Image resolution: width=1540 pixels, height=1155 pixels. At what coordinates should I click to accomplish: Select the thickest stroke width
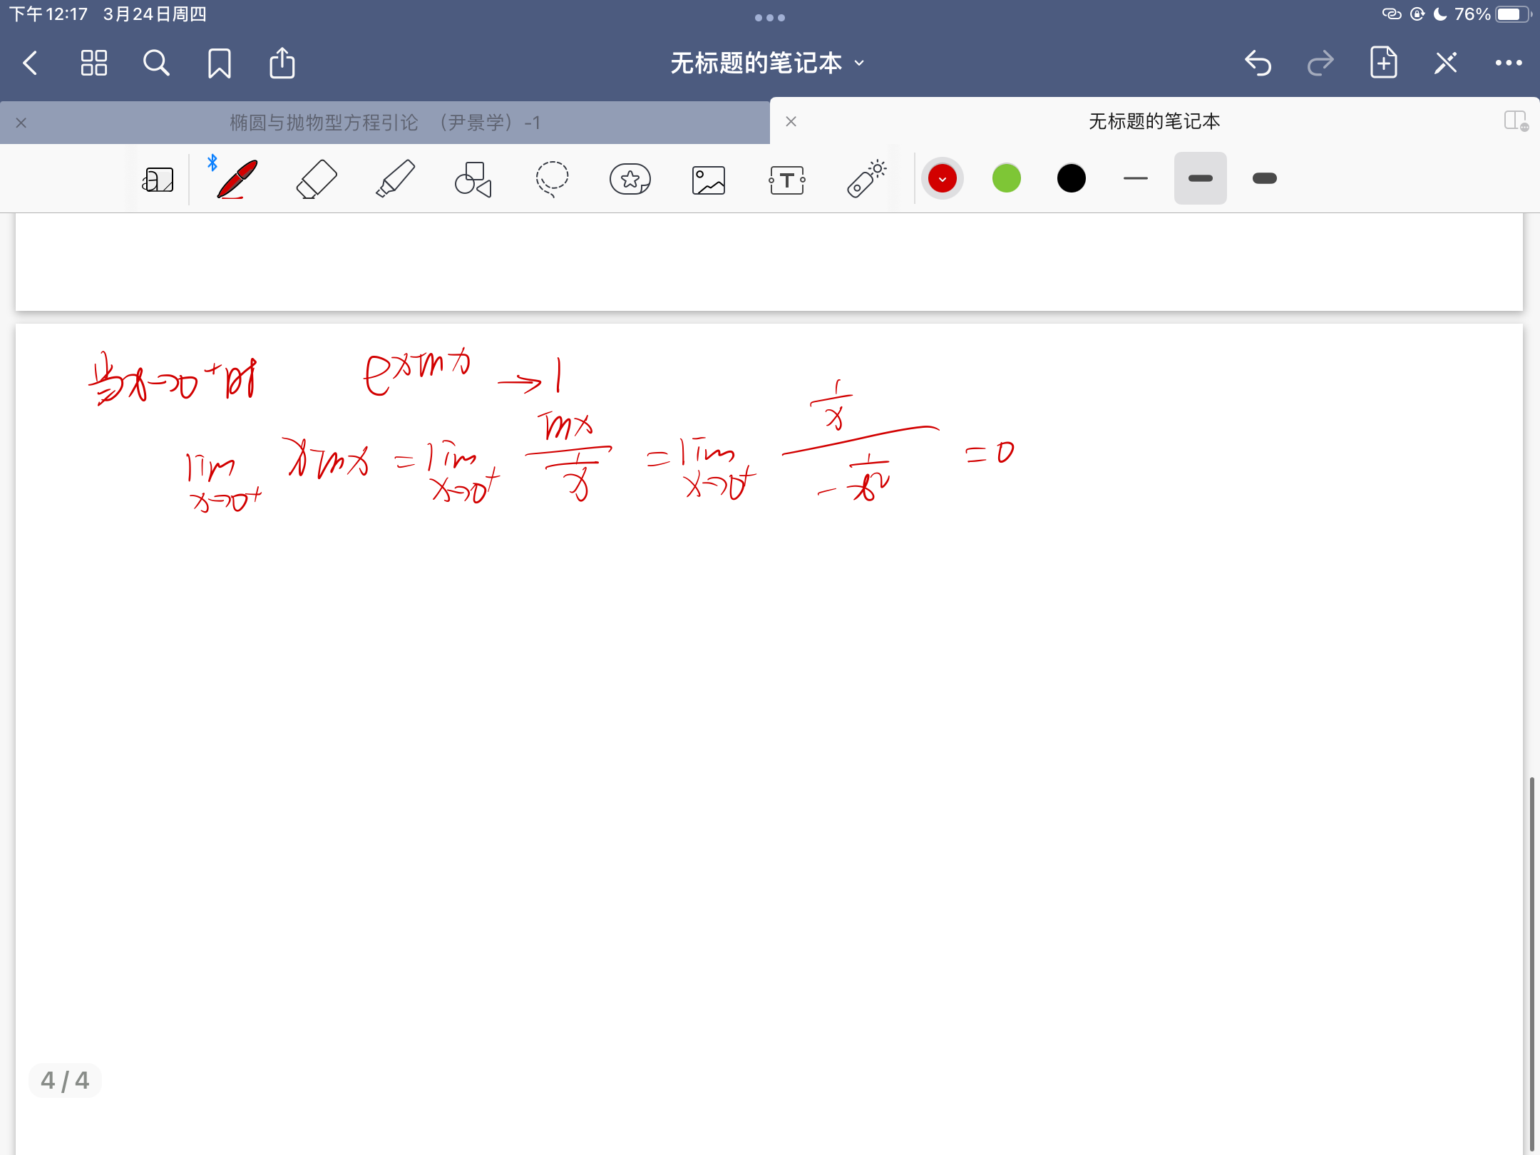tap(1264, 178)
